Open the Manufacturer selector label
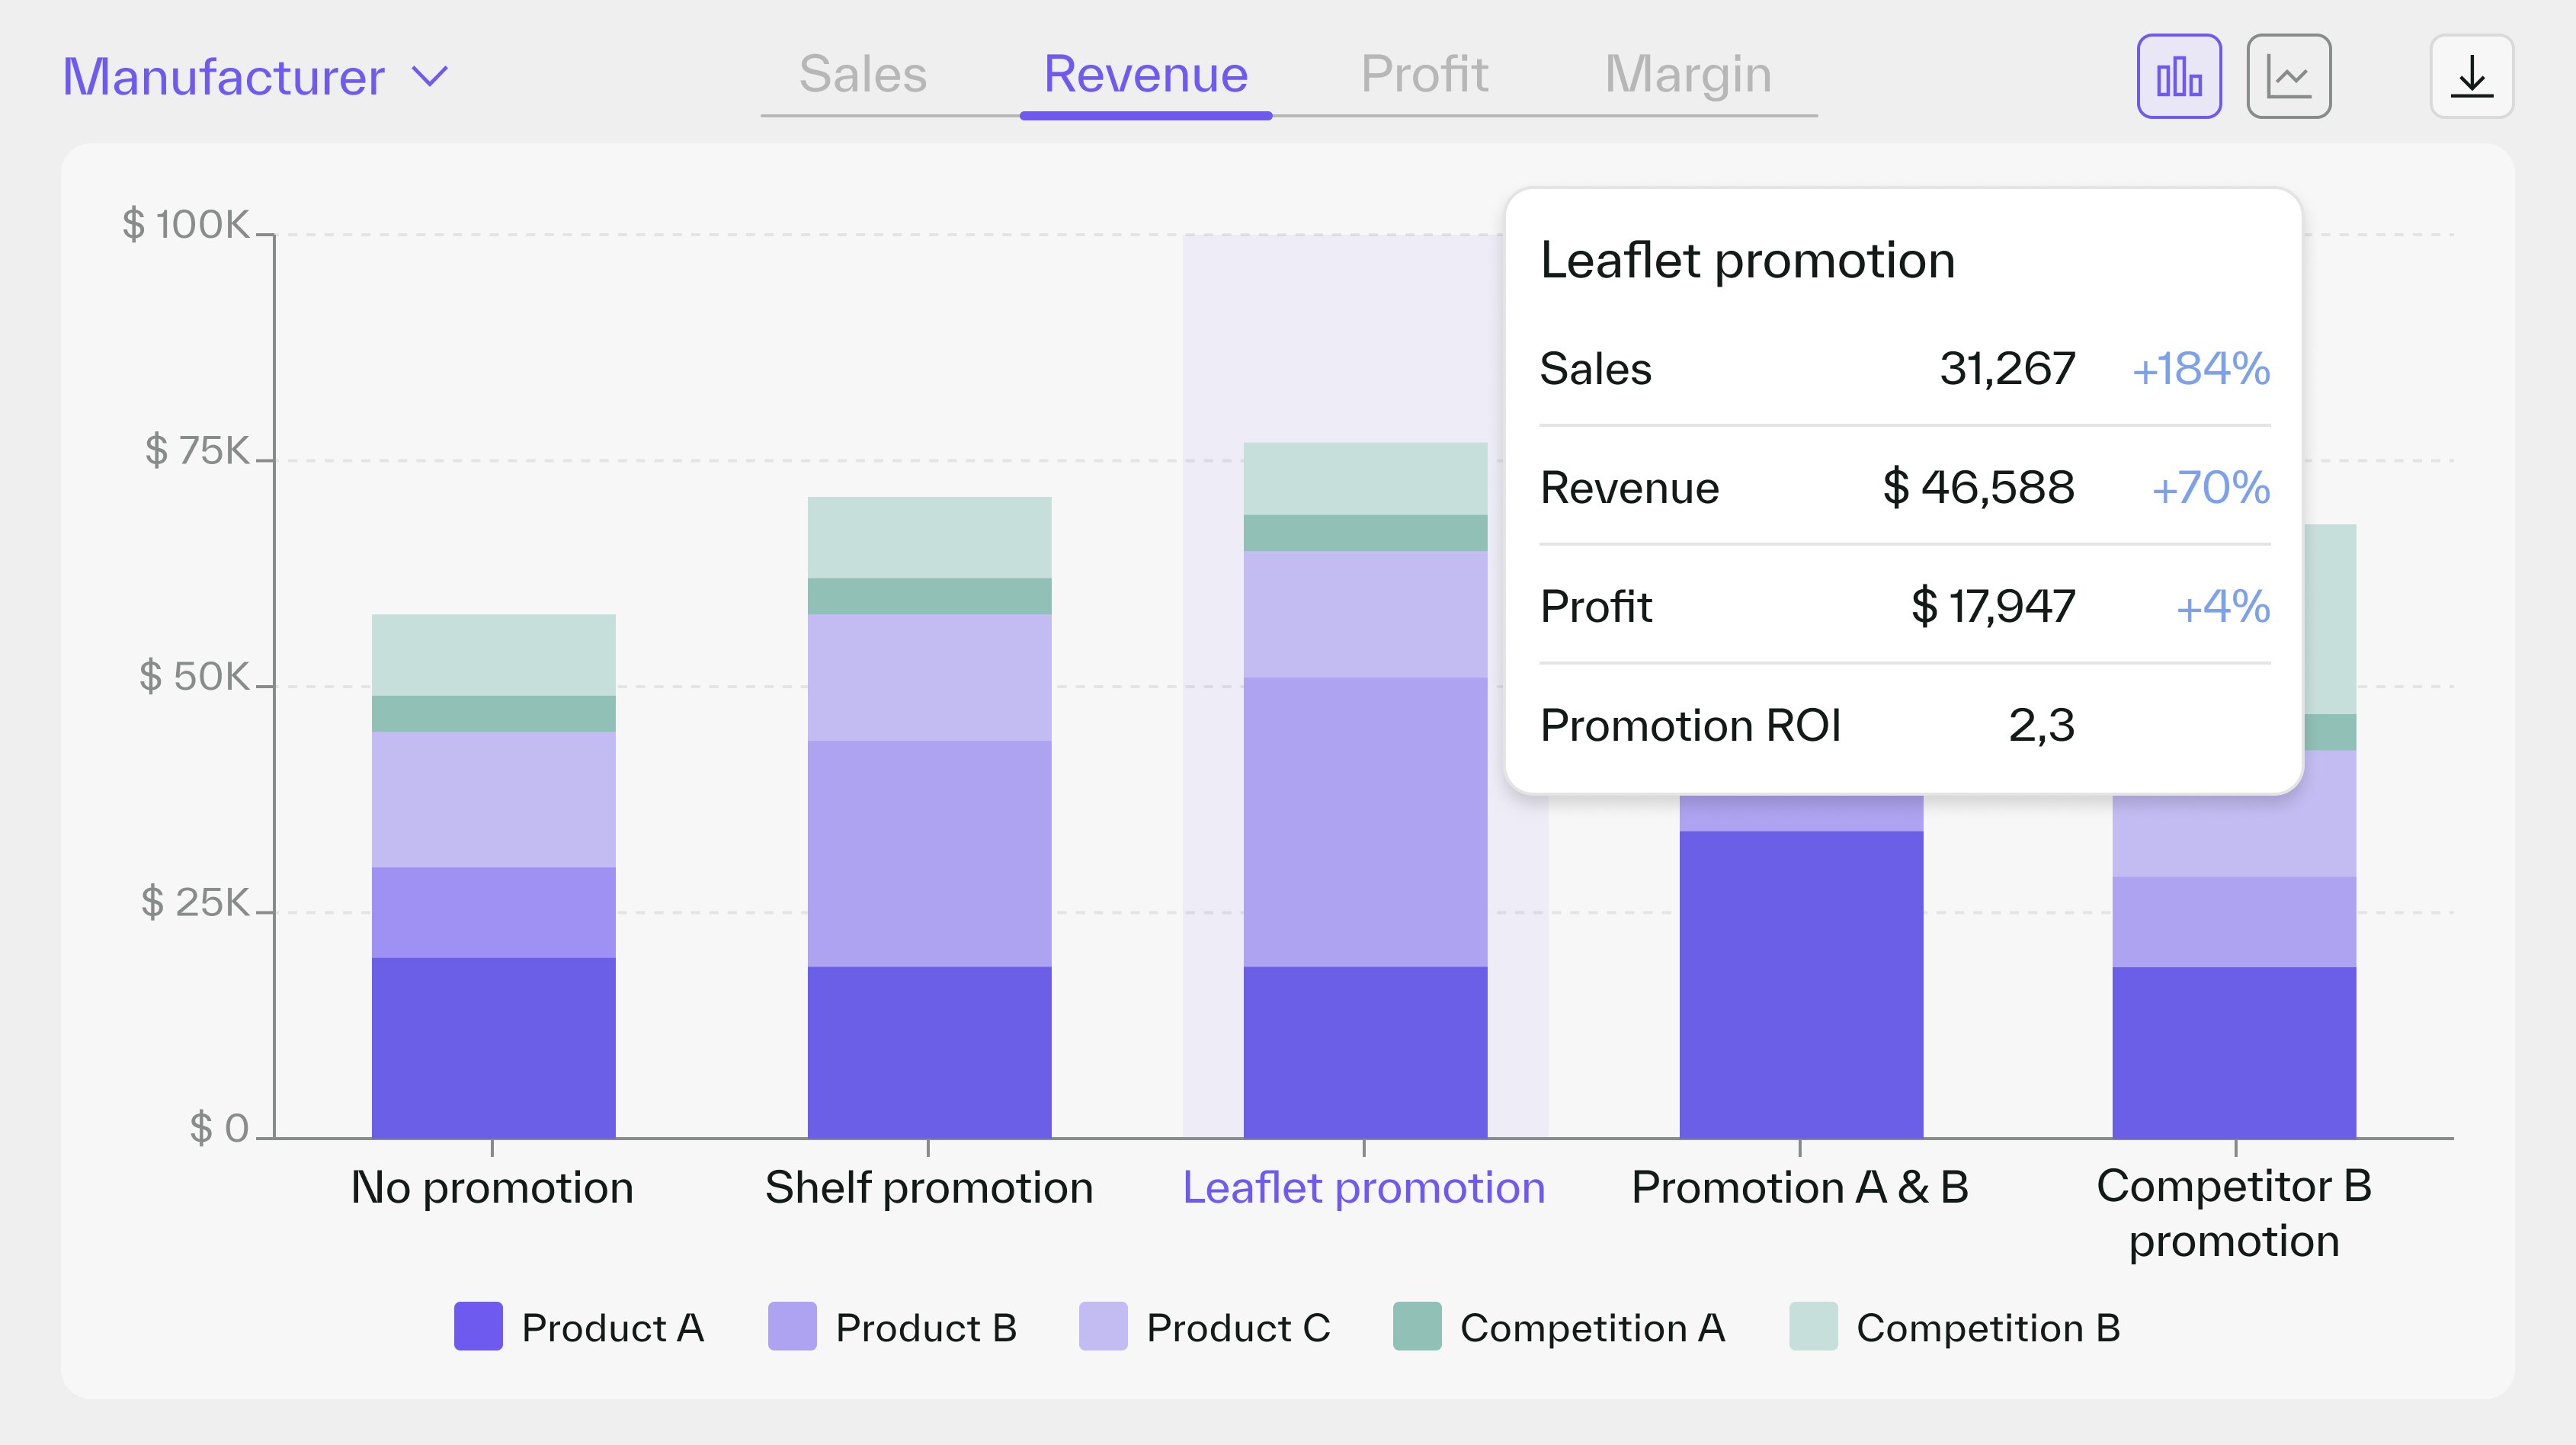 point(223,77)
